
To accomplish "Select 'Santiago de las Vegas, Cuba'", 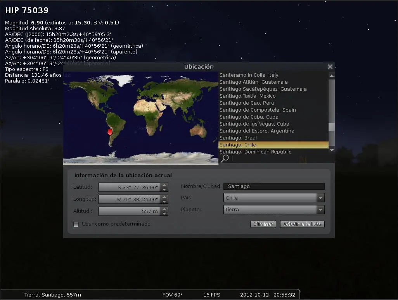I will 273,124.
